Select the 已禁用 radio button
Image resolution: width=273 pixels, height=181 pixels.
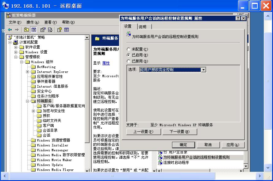128,61
